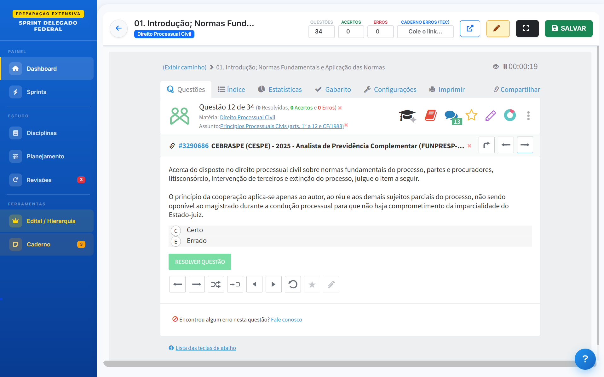Toggle the eye icon beside the timer
604x377 pixels.
[x=496, y=67]
